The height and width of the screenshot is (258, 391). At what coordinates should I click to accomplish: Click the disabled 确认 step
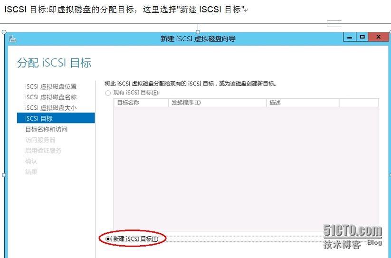point(31,161)
